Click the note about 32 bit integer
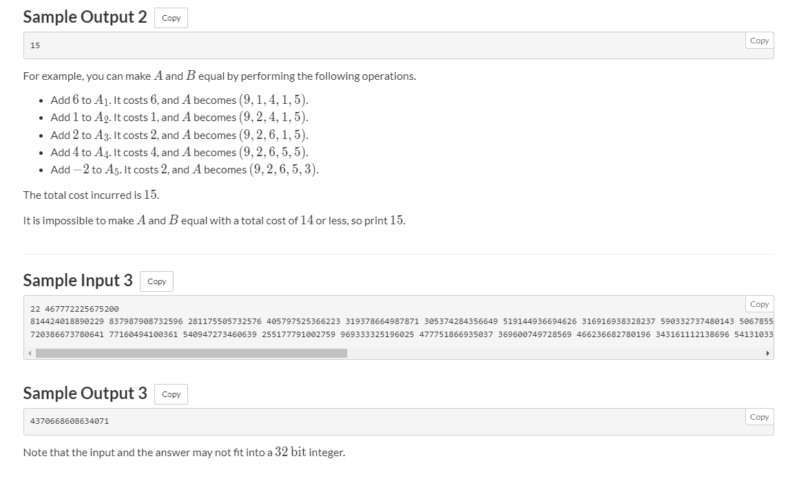Image resolution: width=799 pixels, height=483 pixels. point(184,452)
